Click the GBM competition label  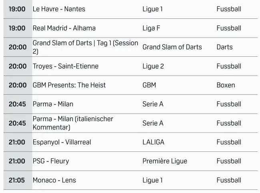(x=149, y=85)
